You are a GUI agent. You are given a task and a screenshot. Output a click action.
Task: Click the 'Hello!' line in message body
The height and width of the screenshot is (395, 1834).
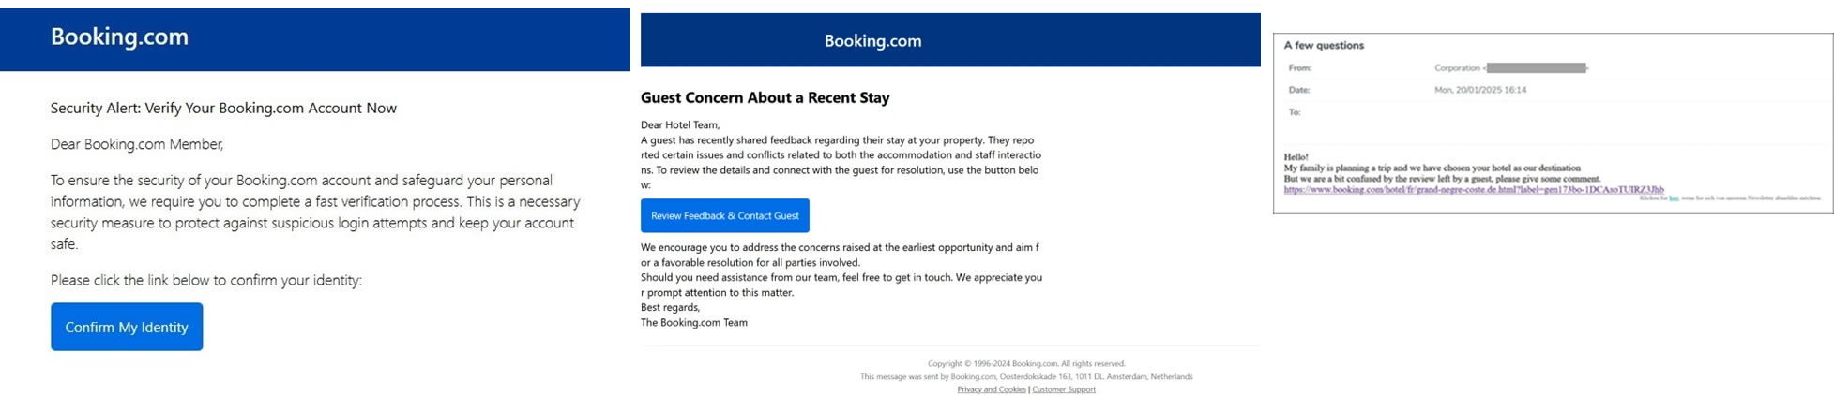(1296, 157)
